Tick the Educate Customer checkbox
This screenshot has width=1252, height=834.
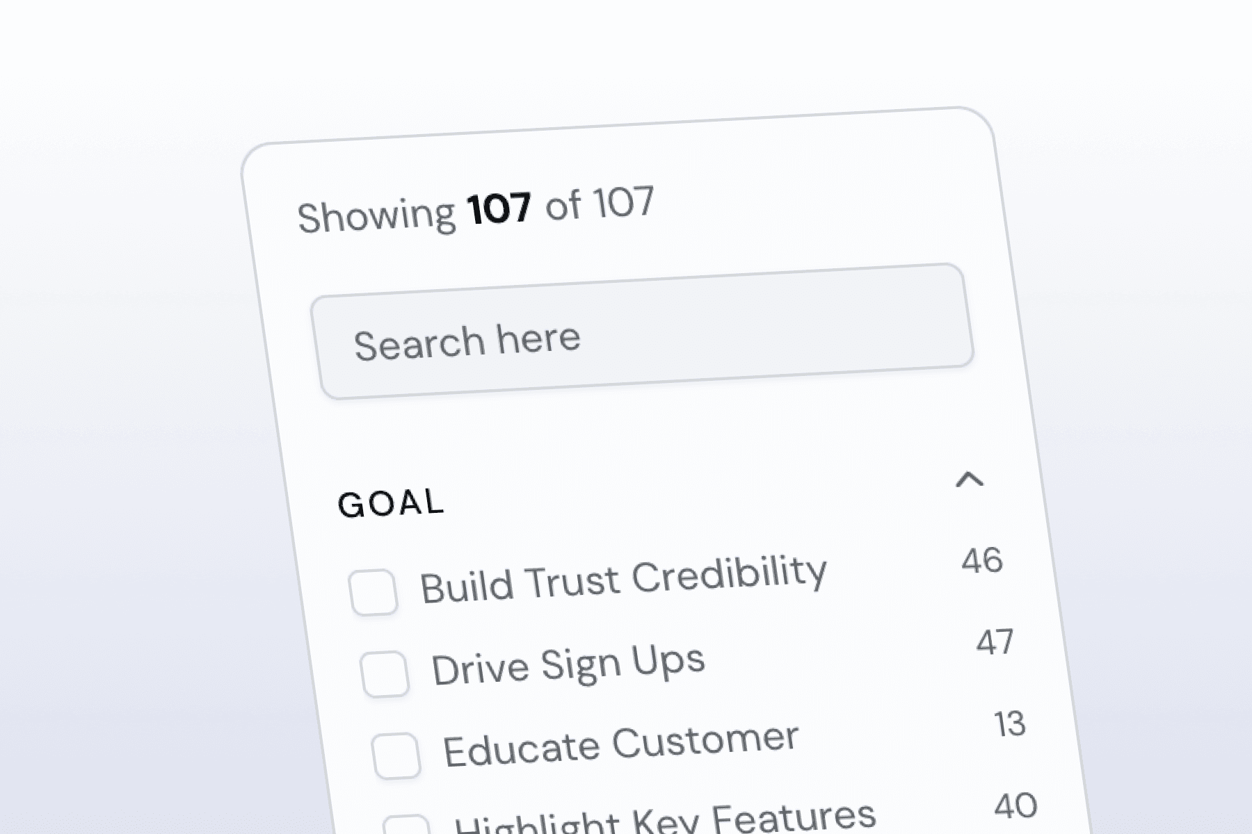click(396, 755)
